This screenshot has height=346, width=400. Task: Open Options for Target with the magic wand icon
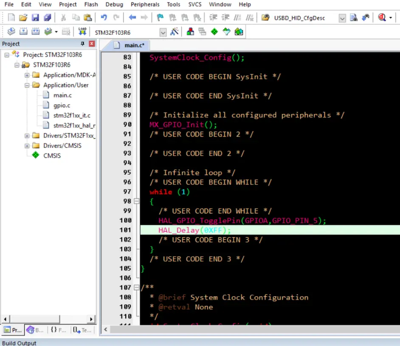(x=175, y=31)
